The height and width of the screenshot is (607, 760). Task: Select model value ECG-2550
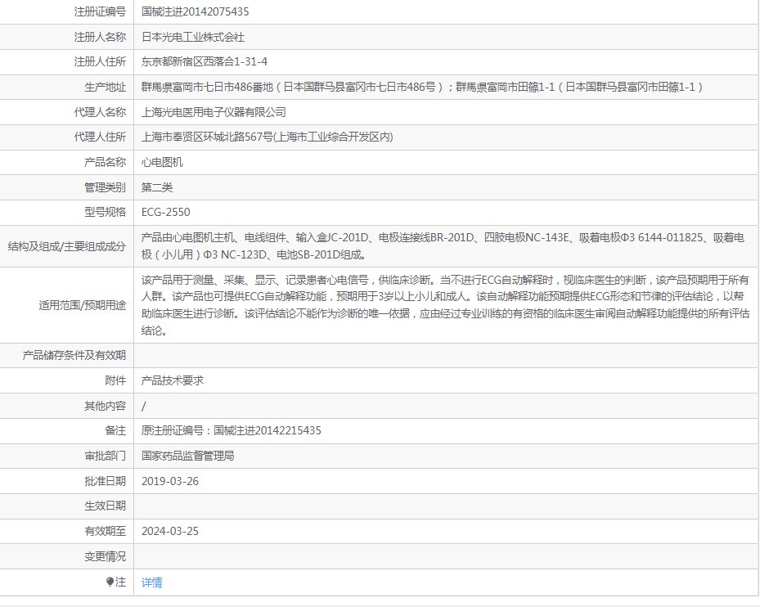coord(166,212)
